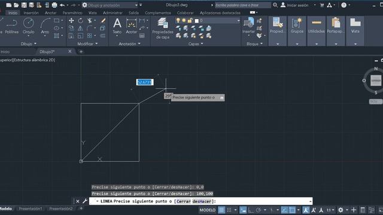Expand the Modificar panel
383x215 pixels.
point(87,44)
